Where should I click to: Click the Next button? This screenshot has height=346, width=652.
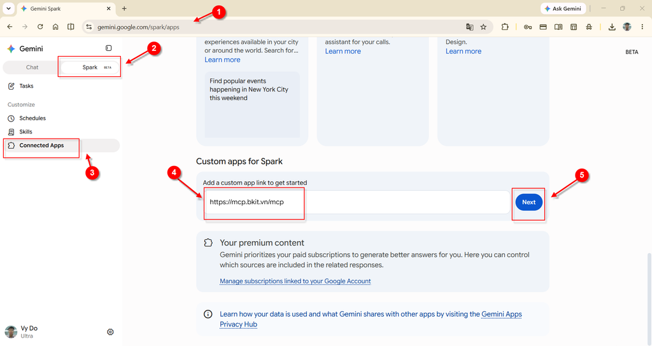pos(529,202)
